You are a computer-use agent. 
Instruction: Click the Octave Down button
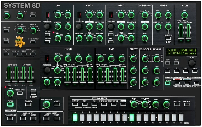point(24,54)
